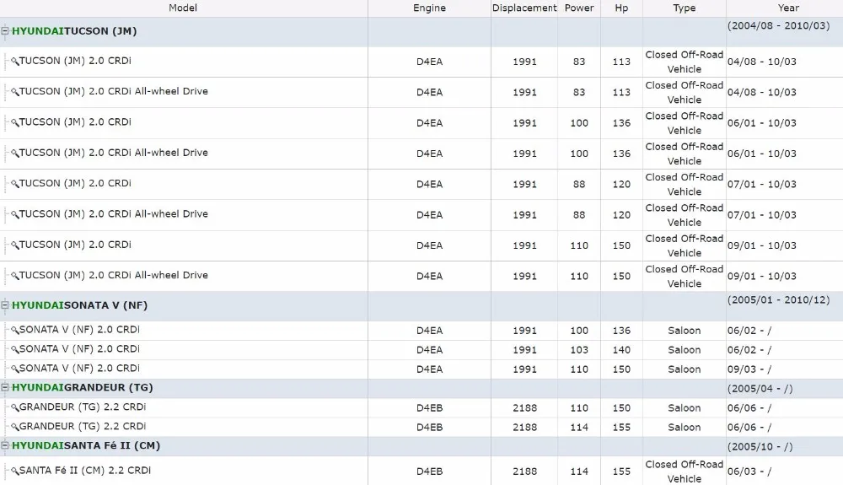
Task: Click Saloon type in SONATA 136 Hp row
Action: click(684, 331)
